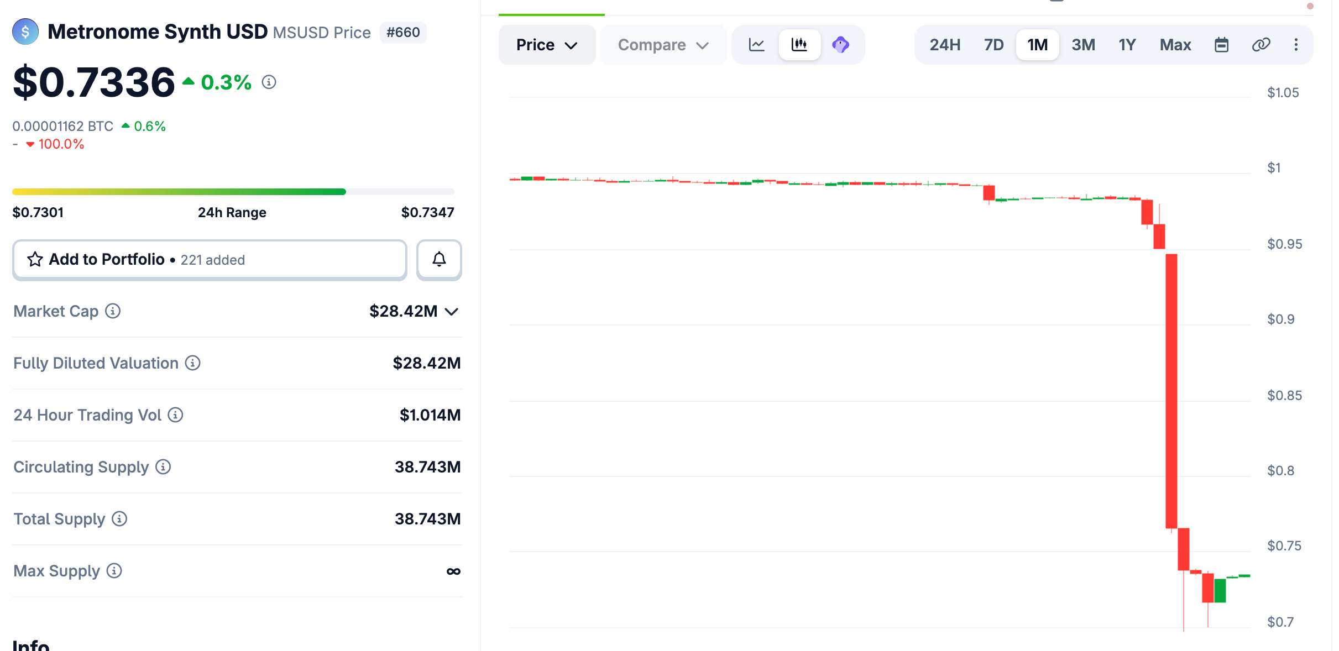Open Fully Diluted Valuation info icon
1339x651 pixels.
[x=192, y=363]
